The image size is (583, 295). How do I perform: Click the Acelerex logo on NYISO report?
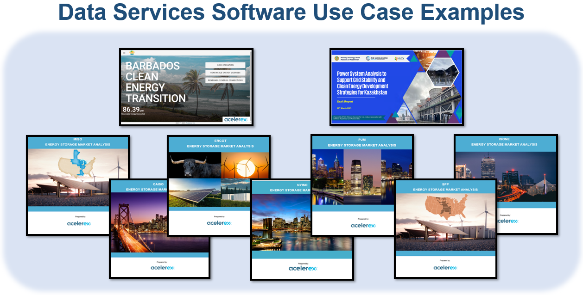302,268
